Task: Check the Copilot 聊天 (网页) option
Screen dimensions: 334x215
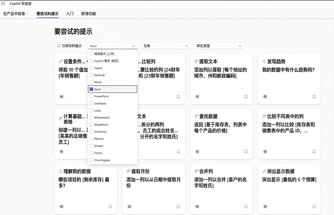Action: [91, 61]
